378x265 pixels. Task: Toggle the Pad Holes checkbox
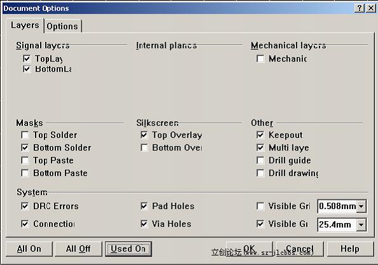pos(144,206)
